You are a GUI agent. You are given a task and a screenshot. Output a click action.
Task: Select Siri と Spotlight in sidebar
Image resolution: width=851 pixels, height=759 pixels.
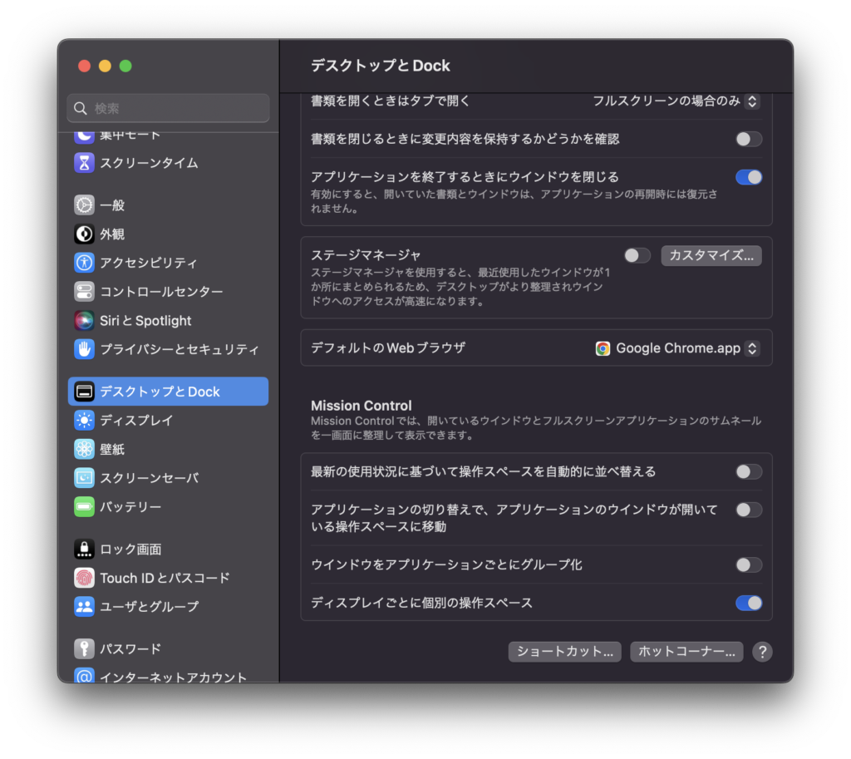point(145,320)
